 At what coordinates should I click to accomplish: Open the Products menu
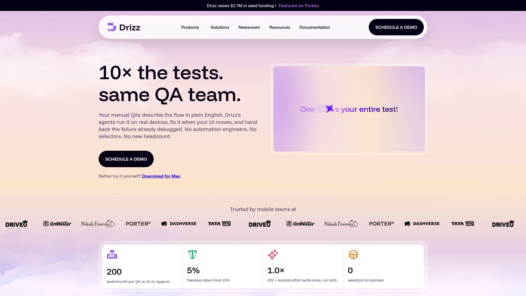190,27
